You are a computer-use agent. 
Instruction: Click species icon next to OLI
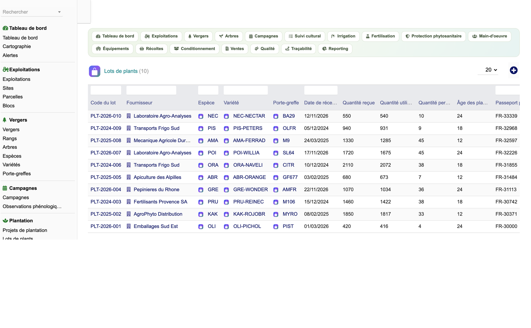[x=201, y=226]
